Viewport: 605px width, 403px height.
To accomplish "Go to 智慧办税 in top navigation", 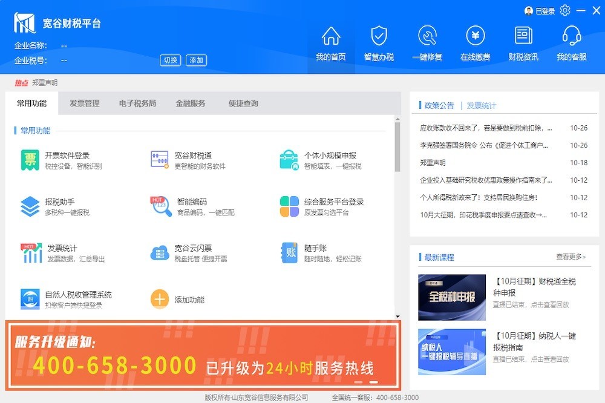I will click(x=379, y=43).
